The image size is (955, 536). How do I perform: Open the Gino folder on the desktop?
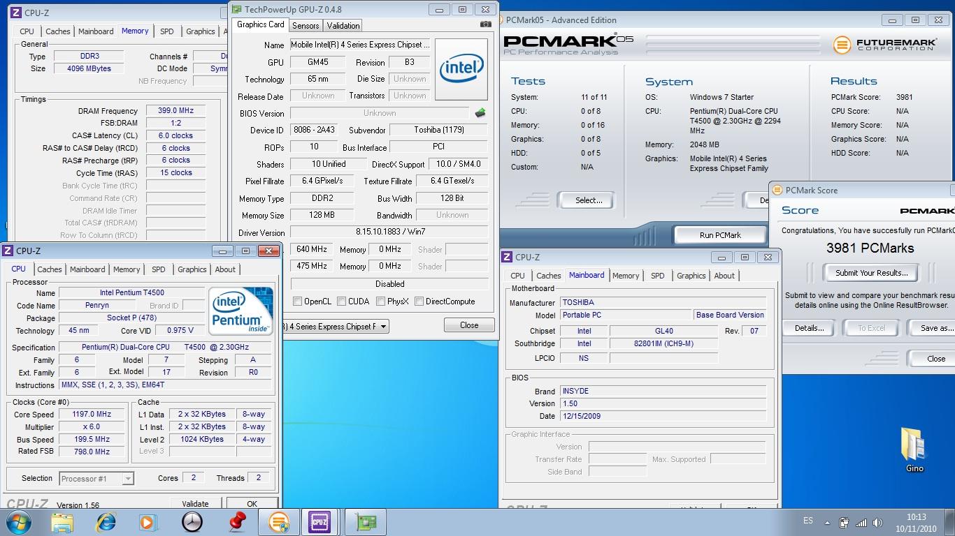[914, 449]
